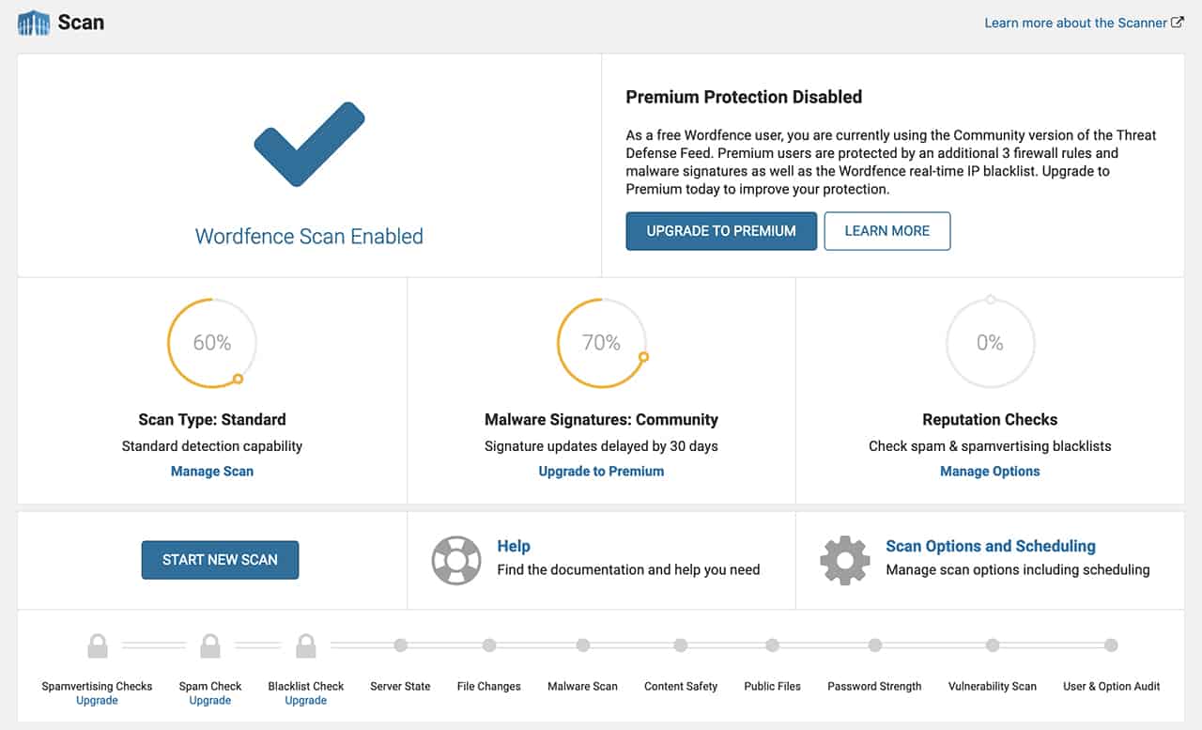This screenshot has width=1202, height=730.
Task: Click the Password Strength stage label
Action: point(875,687)
